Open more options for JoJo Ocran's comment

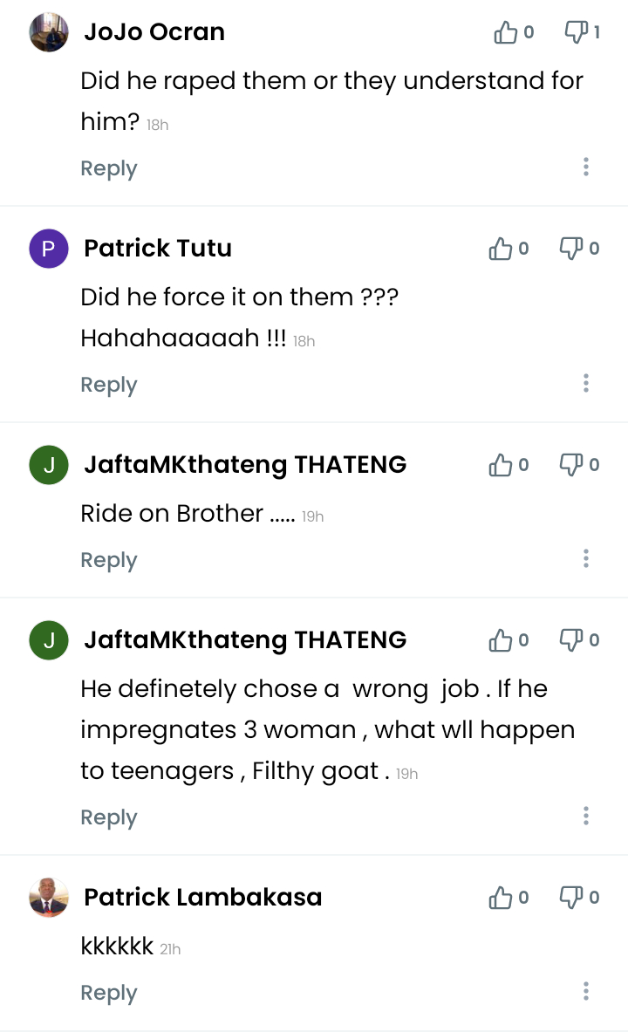586,167
